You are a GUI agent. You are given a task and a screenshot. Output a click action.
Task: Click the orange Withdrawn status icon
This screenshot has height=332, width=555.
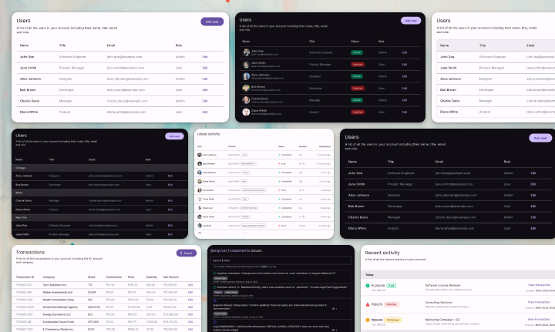pyautogui.click(x=368, y=320)
